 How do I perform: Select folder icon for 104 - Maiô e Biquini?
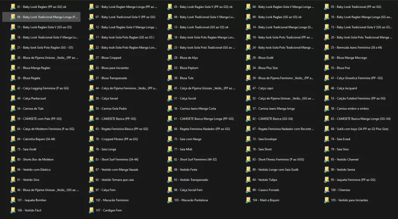click(x=248, y=200)
